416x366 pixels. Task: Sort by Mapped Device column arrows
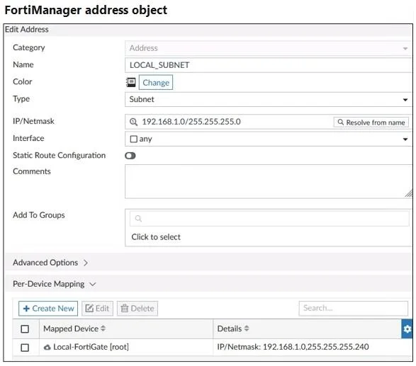[x=103, y=328]
